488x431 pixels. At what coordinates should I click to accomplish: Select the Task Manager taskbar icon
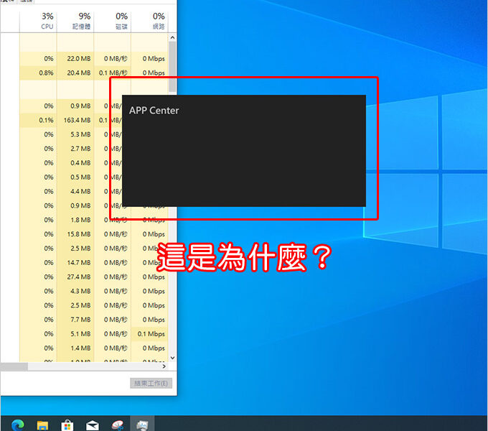(142, 424)
